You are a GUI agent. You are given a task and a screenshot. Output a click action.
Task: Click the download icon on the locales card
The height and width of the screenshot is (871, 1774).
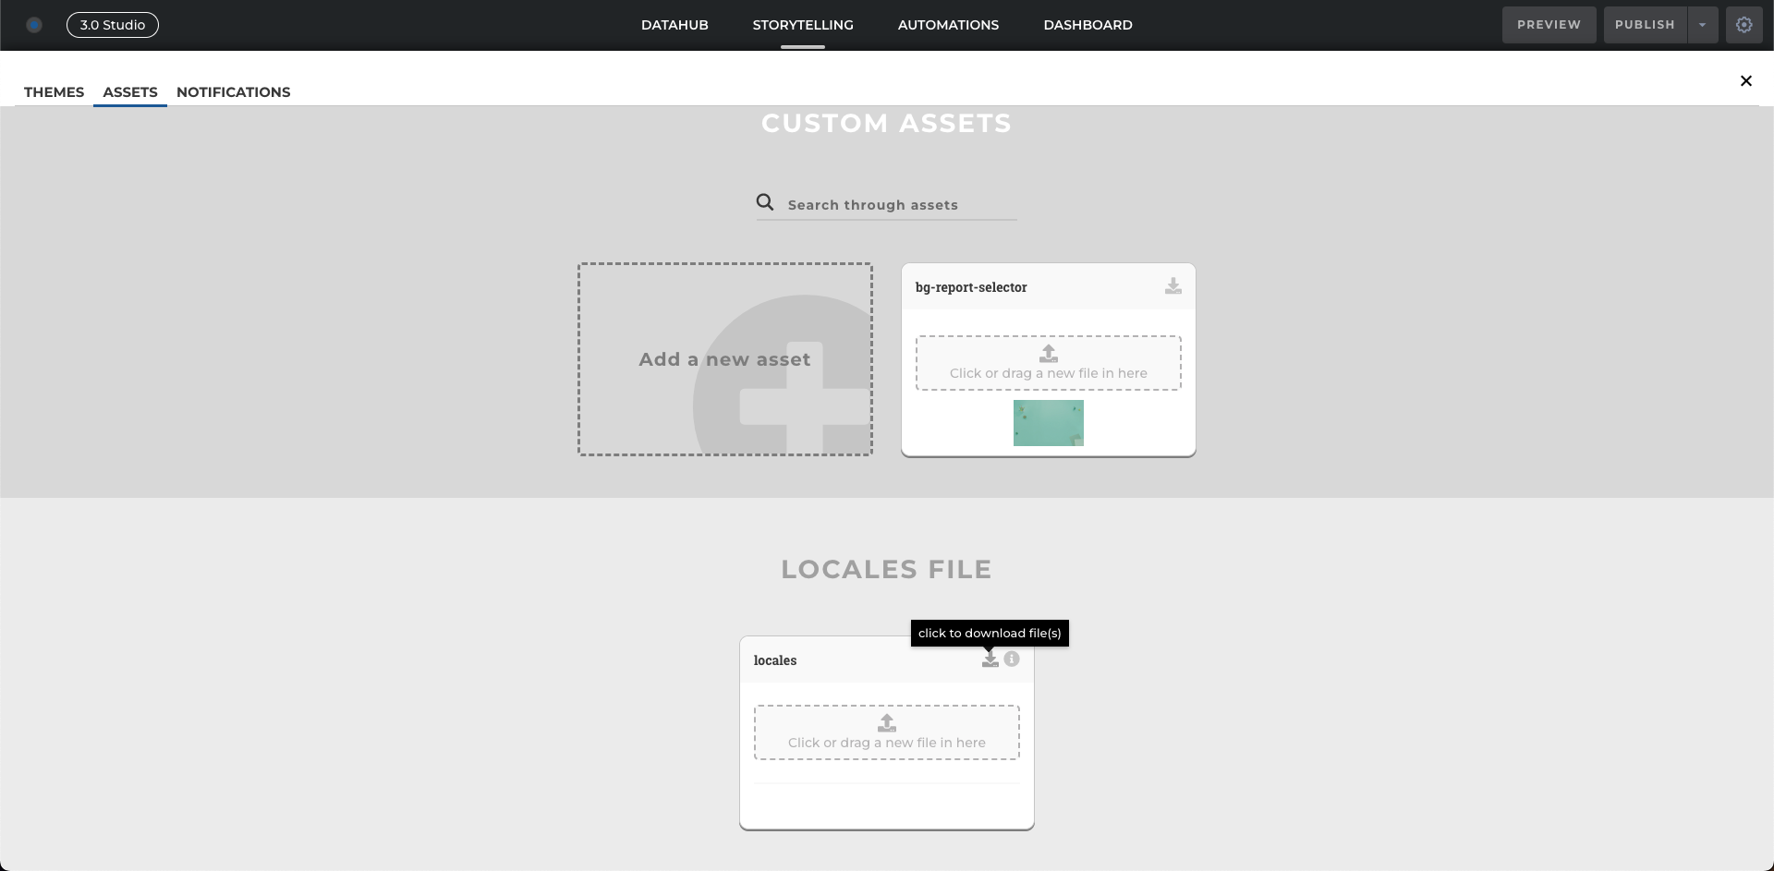[x=990, y=659]
